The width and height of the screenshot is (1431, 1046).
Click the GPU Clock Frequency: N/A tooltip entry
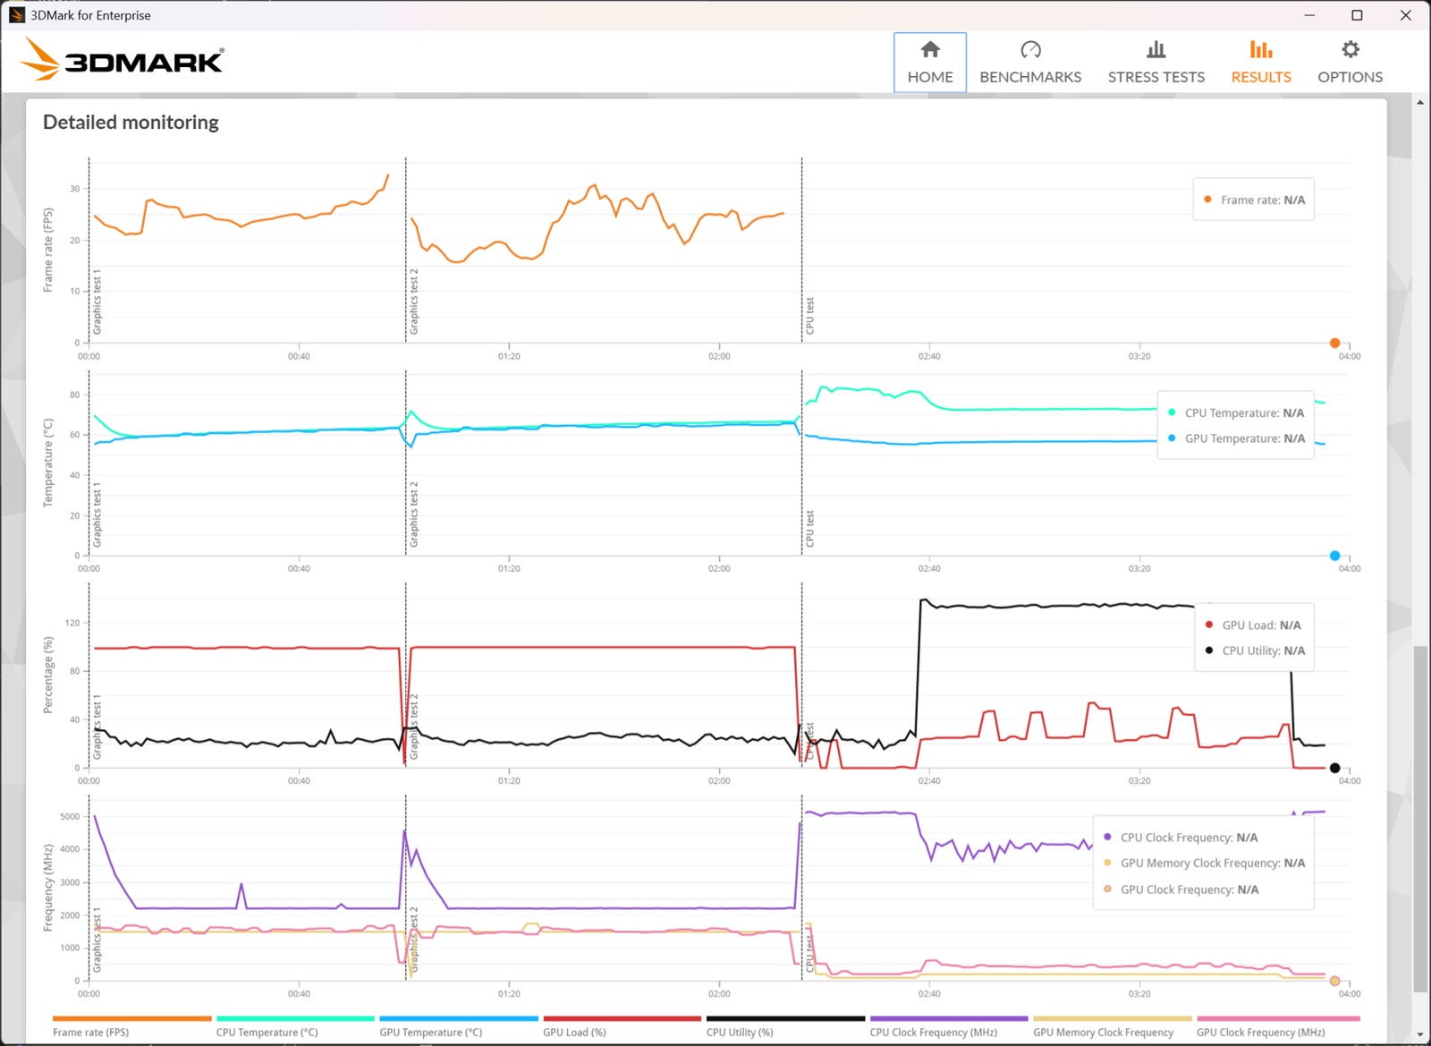[x=1181, y=889]
